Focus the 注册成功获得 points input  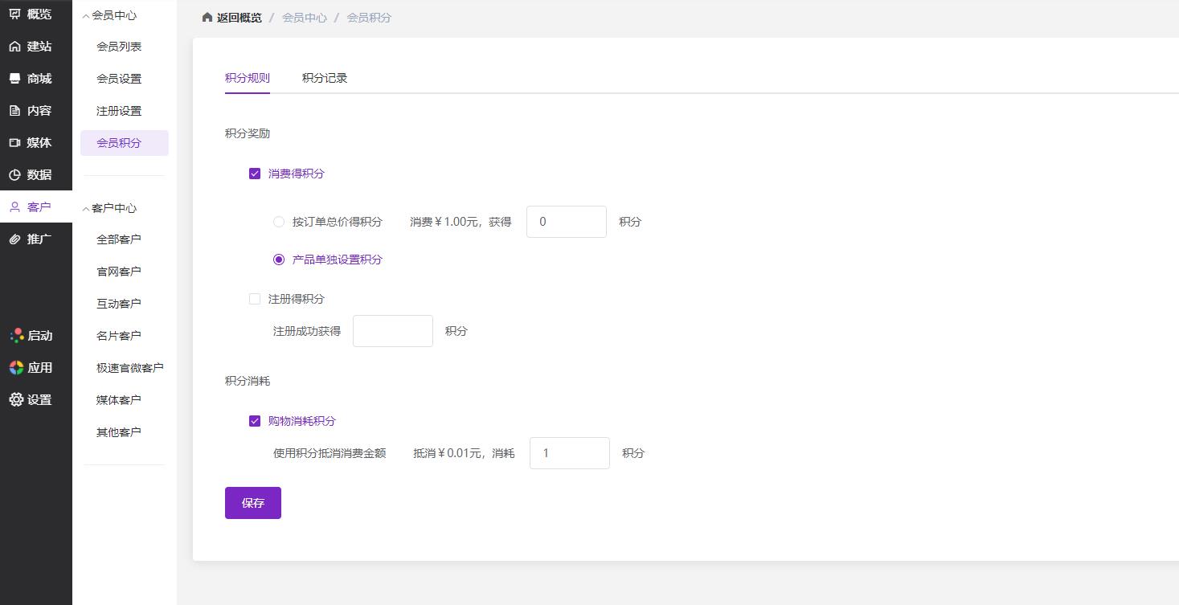click(393, 331)
